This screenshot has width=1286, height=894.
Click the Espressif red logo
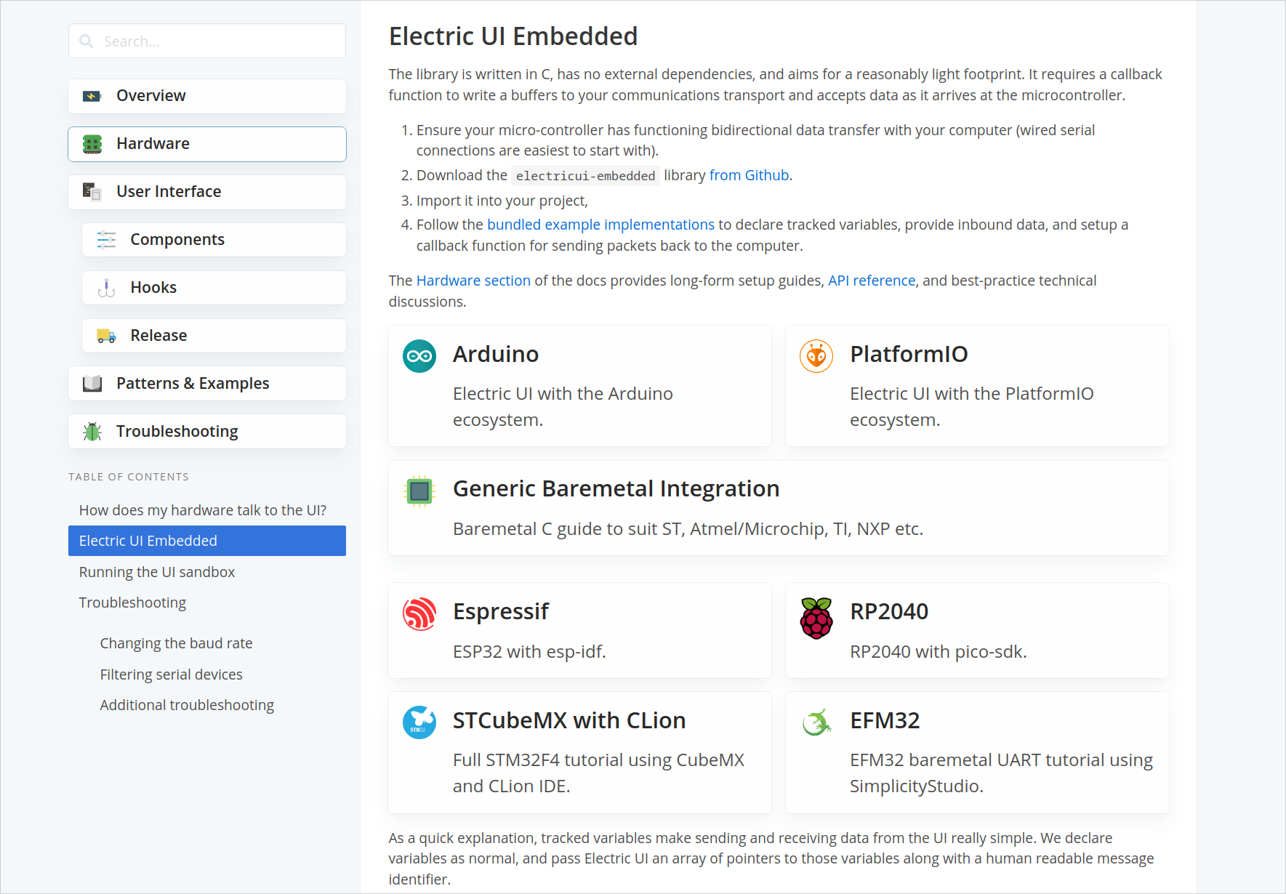(419, 614)
